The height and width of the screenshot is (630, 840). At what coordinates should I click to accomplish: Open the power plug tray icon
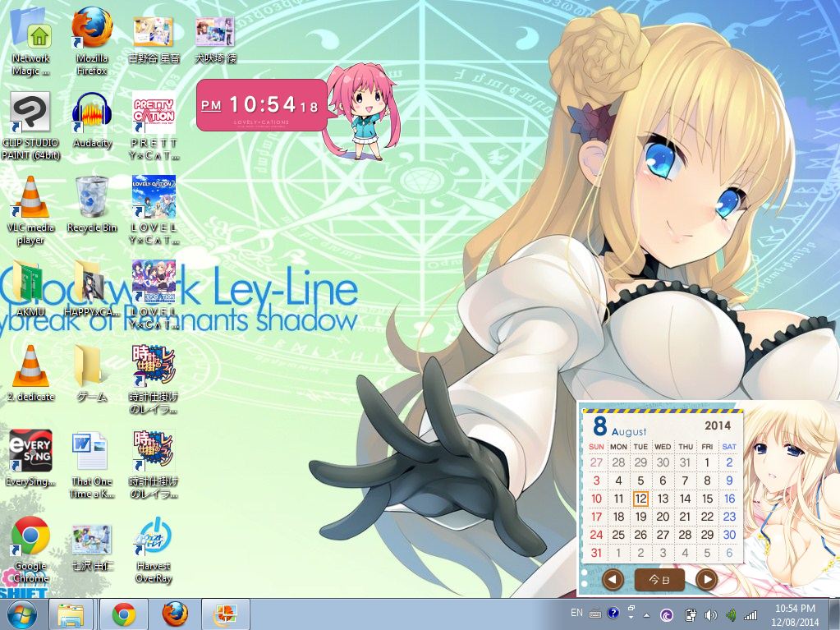[x=691, y=615]
